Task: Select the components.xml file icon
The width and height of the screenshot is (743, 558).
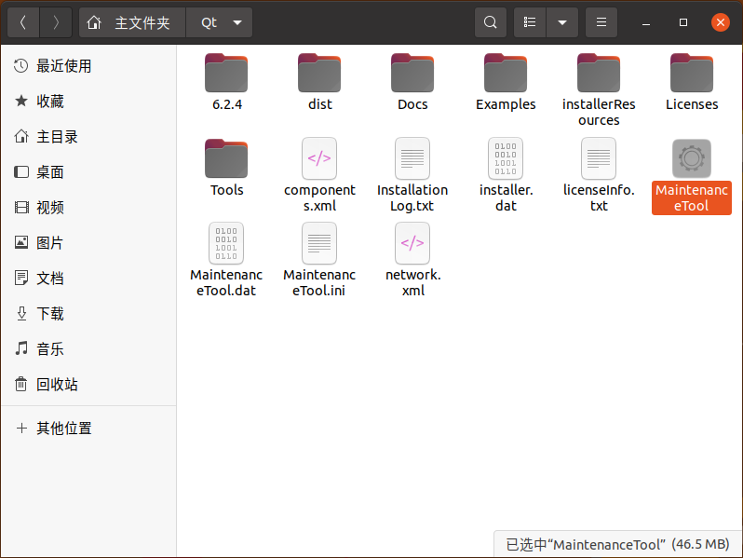Action: (x=319, y=158)
